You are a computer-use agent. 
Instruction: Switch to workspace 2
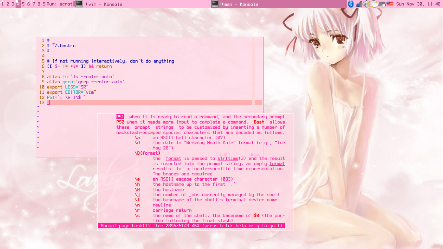tap(8, 4)
